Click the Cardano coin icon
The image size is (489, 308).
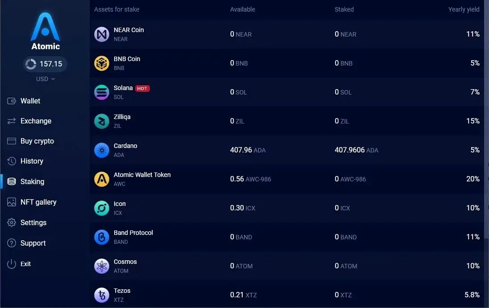point(102,150)
